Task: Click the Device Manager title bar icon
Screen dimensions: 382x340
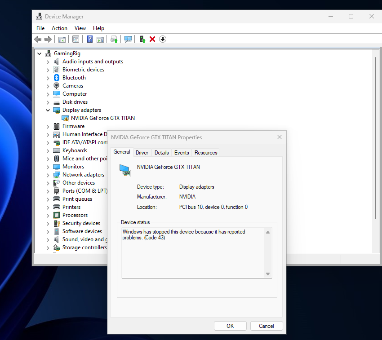Action: 39,16
